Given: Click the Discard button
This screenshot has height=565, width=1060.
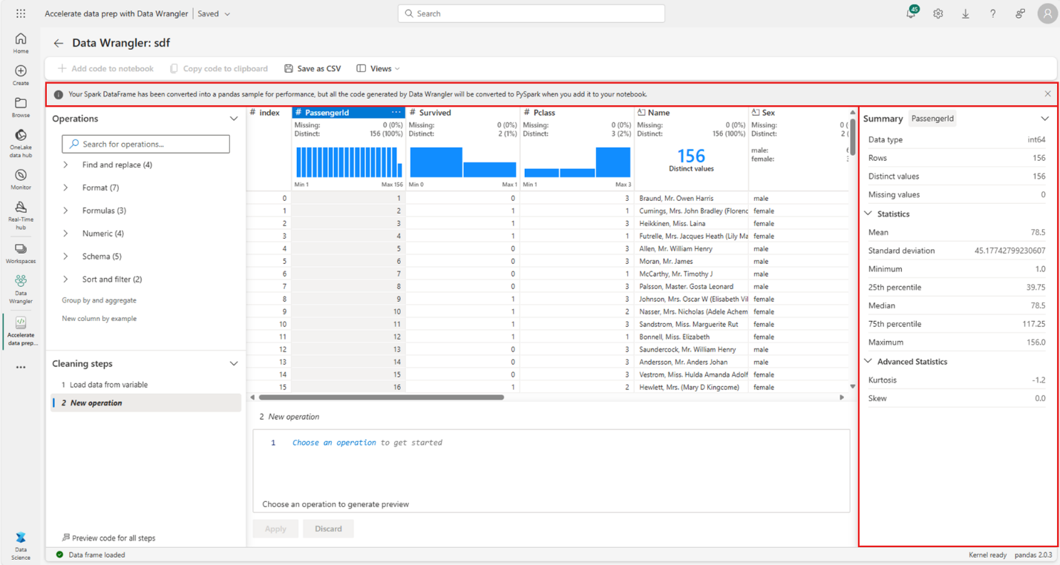Looking at the screenshot, I should (x=328, y=529).
